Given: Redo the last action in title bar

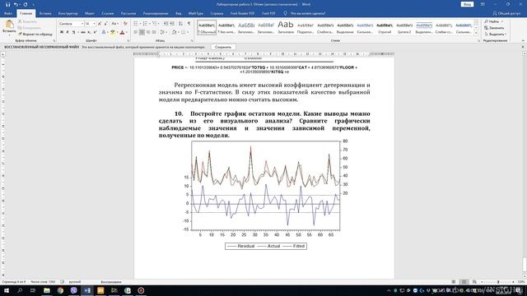Looking at the screenshot, I should (26, 4).
